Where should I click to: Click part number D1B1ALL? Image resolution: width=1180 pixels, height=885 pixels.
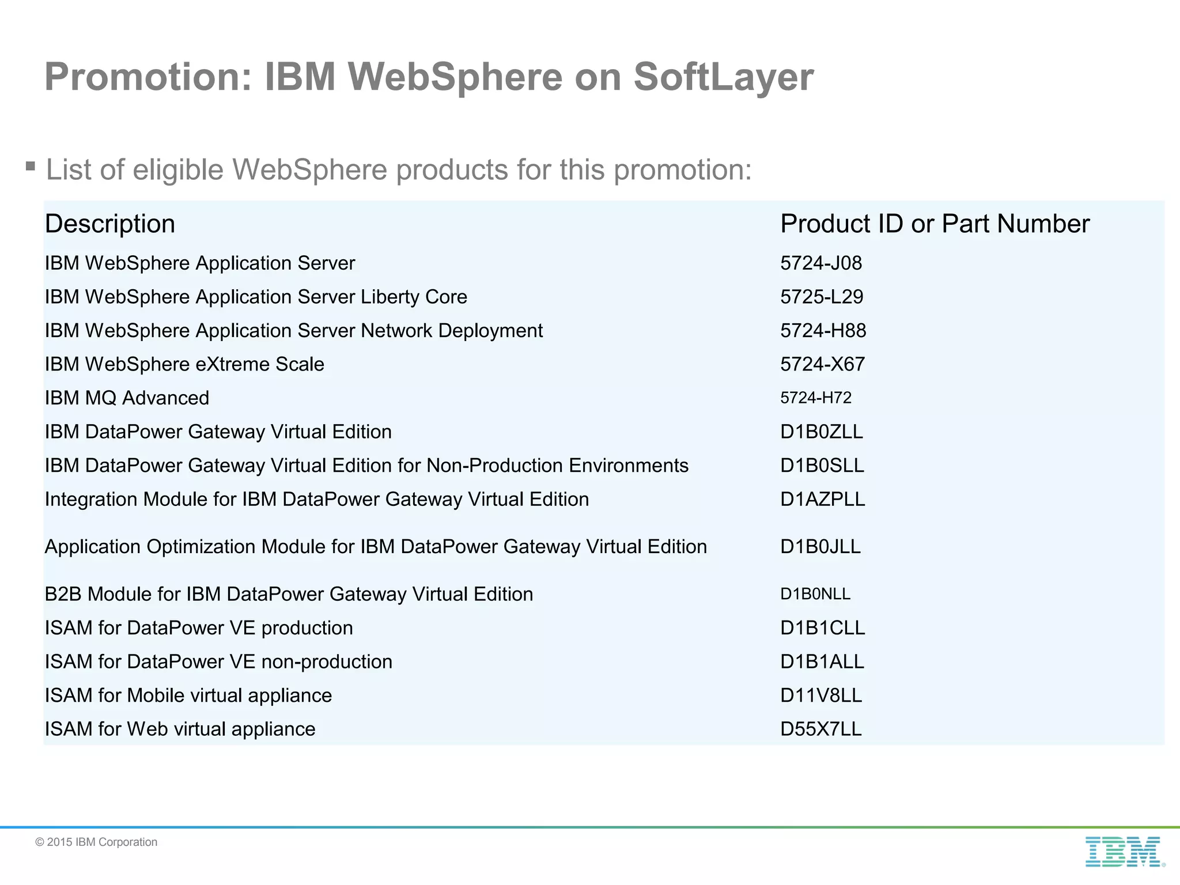tap(822, 661)
